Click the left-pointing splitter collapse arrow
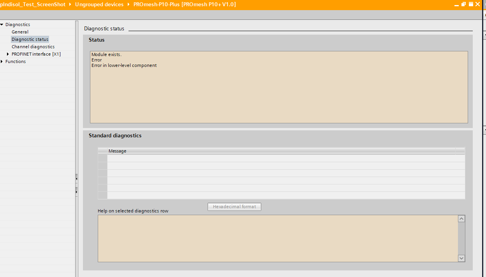This screenshot has height=277, width=486. pos(76,179)
